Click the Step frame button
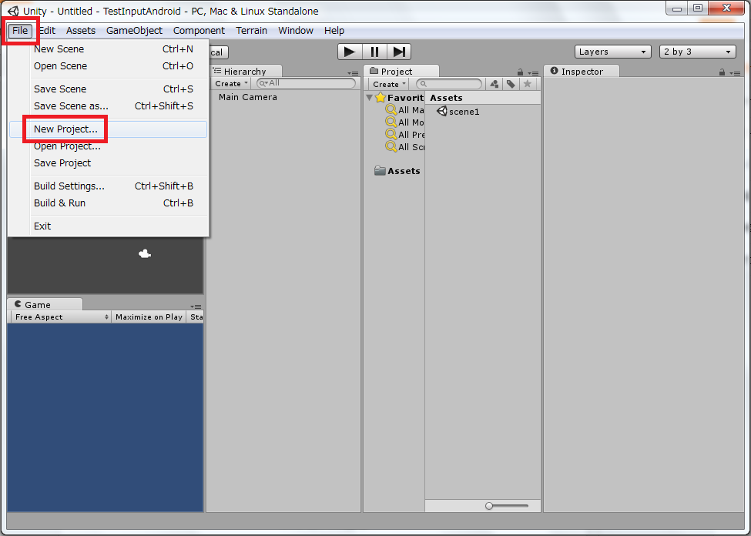The height and width of the screenshot is (536, 751). click(399, 52)
